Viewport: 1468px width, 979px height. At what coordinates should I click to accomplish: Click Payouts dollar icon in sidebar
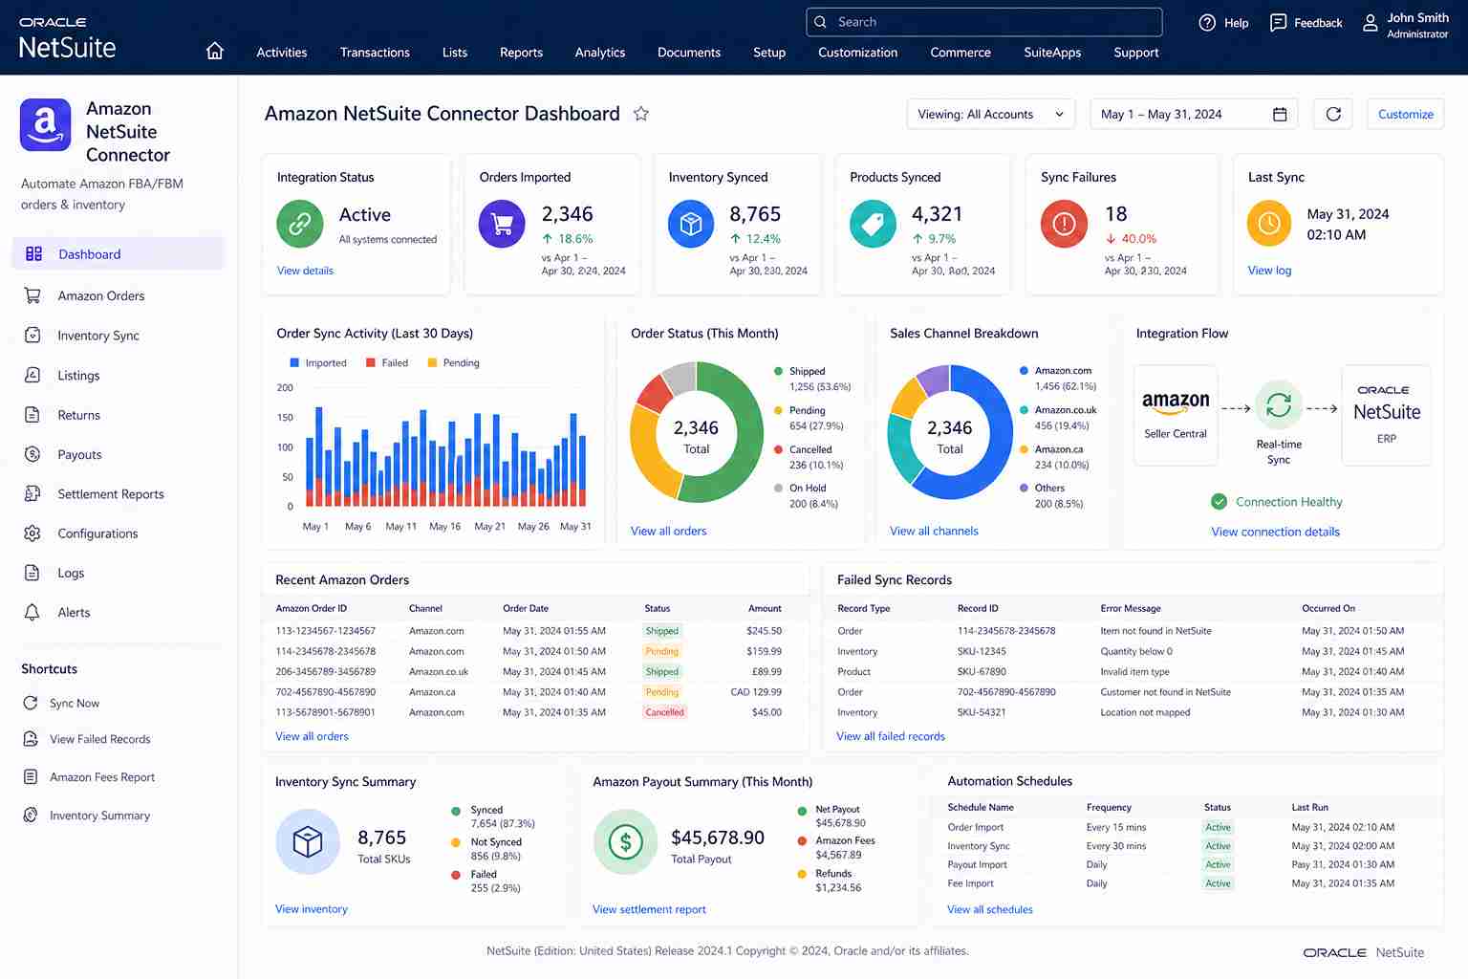pos(32,454)
